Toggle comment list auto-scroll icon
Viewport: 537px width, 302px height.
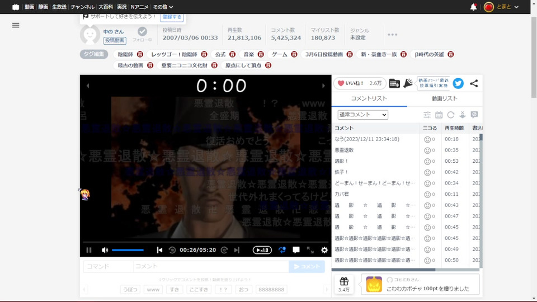pyautogui.click(x=463, y=115)
